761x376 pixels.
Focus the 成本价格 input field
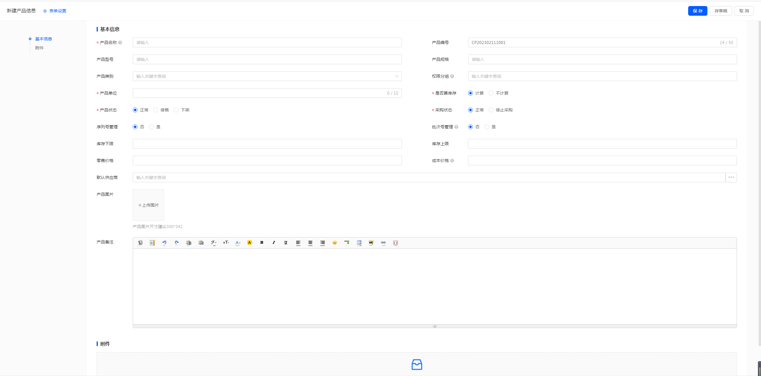[x=602, y=161]
